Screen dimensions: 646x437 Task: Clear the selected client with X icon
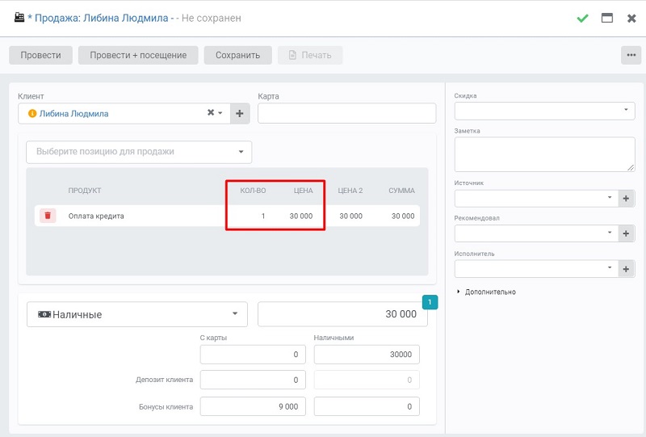click(211, 112)
